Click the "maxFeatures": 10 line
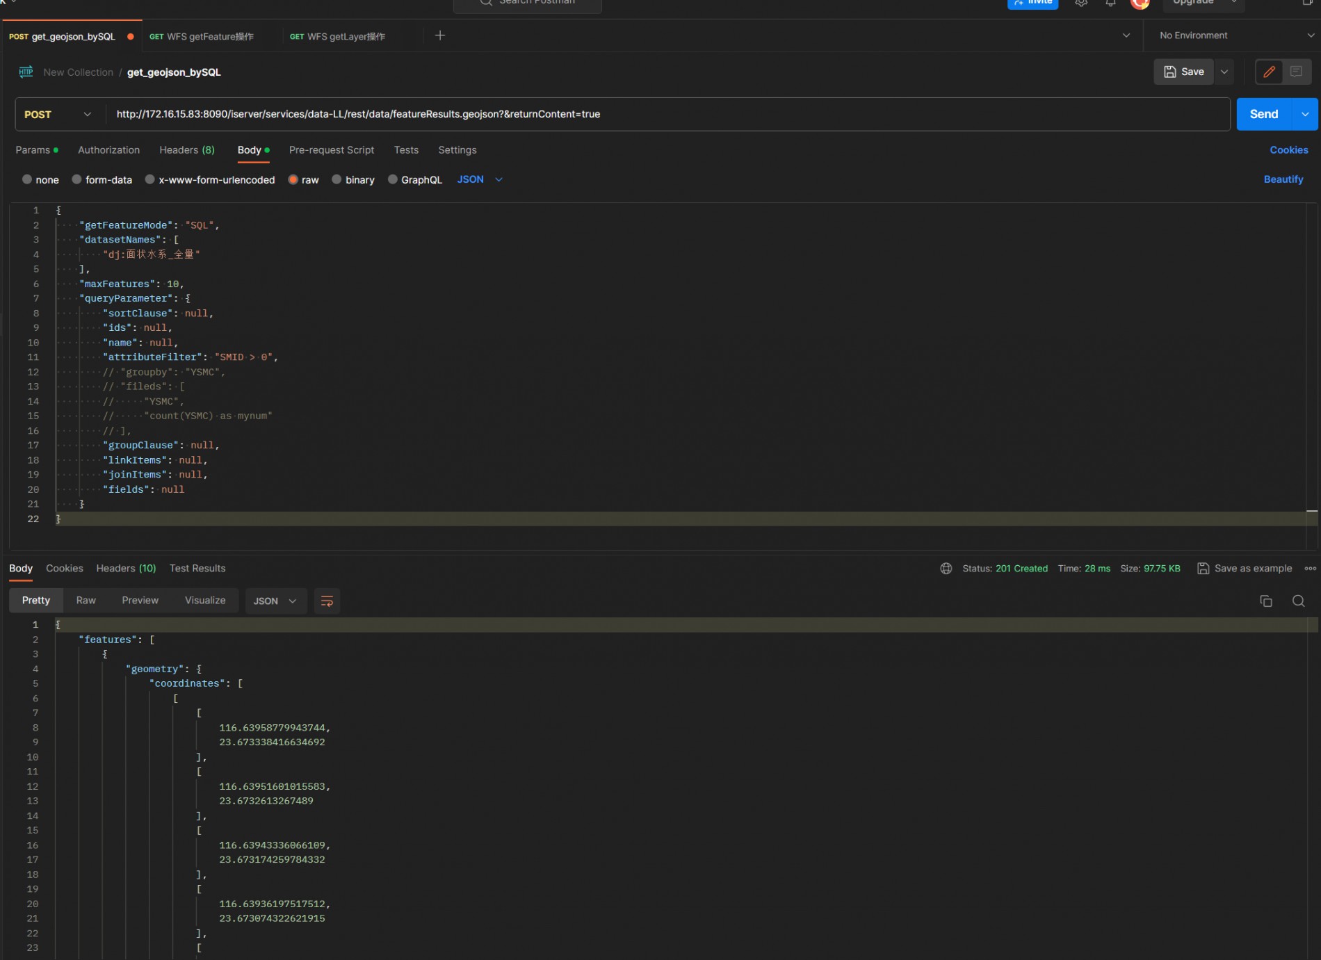The width and height of the screenshot is (1321, 960). (x=131, y=284)
